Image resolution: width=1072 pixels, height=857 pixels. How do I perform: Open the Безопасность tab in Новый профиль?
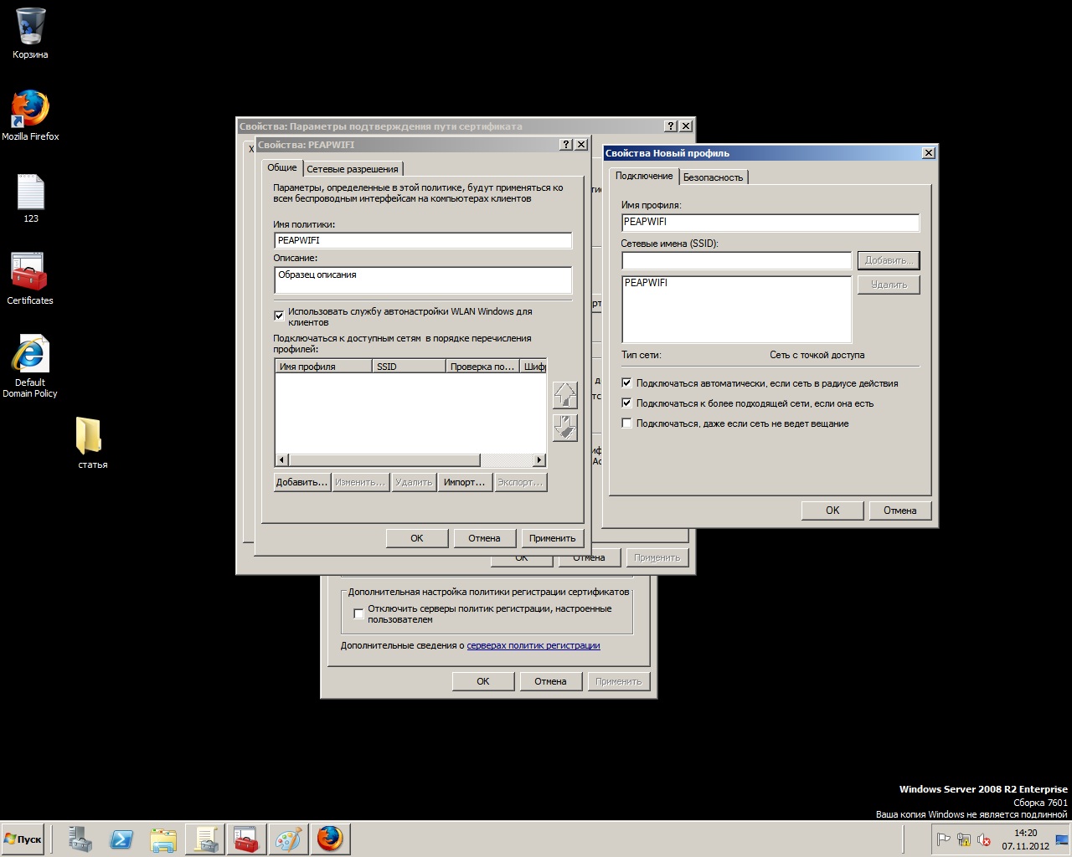point(714,177)
